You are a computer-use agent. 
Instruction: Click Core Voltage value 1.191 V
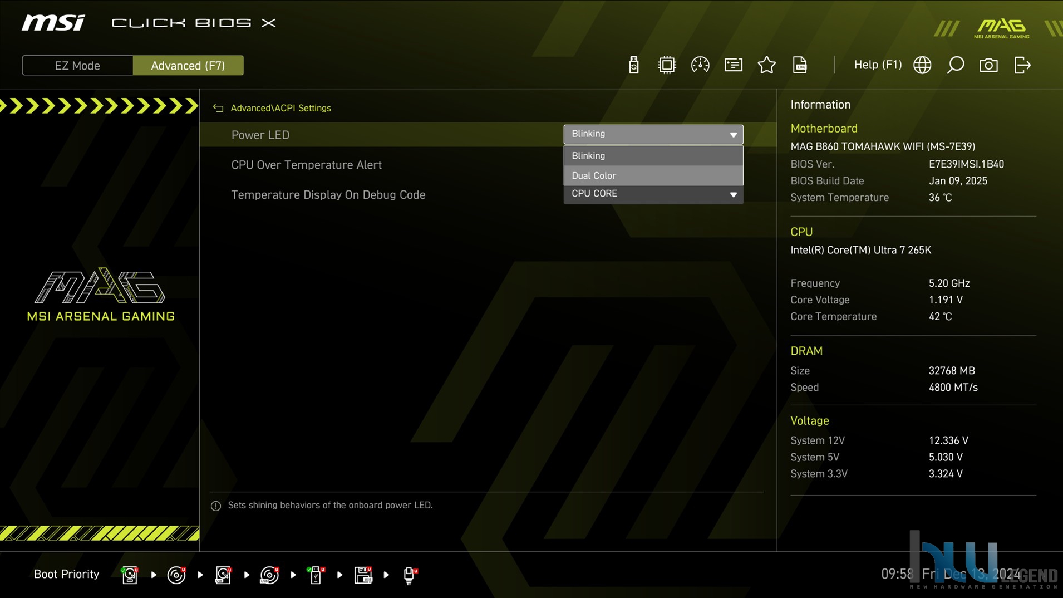[x=946, y=300]
